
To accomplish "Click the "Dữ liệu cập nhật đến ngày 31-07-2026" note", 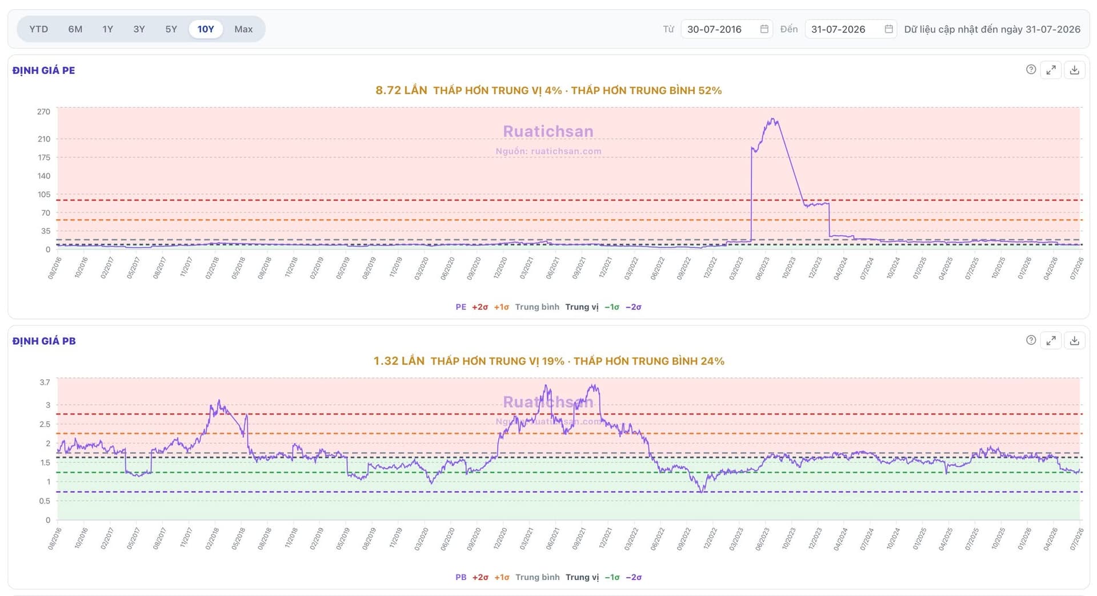I will click(x=992, y=29).
